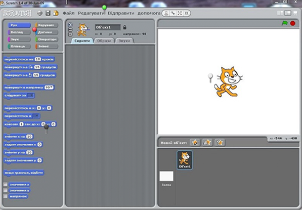This screenshot has width=302, height=210.
Task: Select the Датчики block category
Action: 47,32
